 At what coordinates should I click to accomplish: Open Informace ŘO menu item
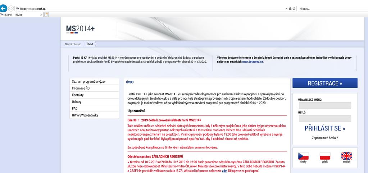pyautogui.click(x=94, y=88)
